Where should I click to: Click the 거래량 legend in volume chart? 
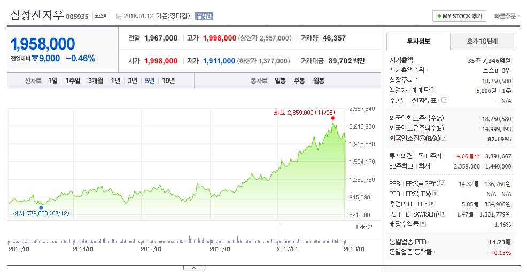(364, 227)
